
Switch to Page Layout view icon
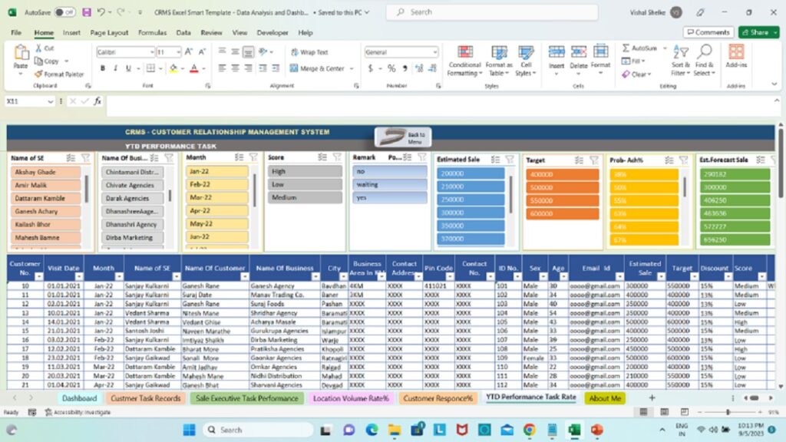click(664, 412)
